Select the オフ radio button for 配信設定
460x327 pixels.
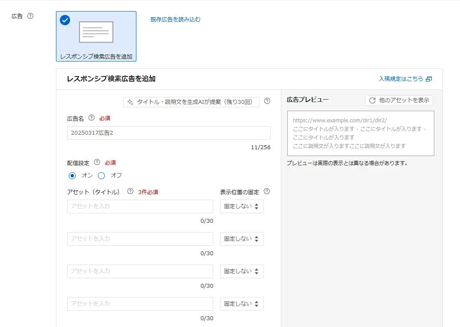coord(101,175)
